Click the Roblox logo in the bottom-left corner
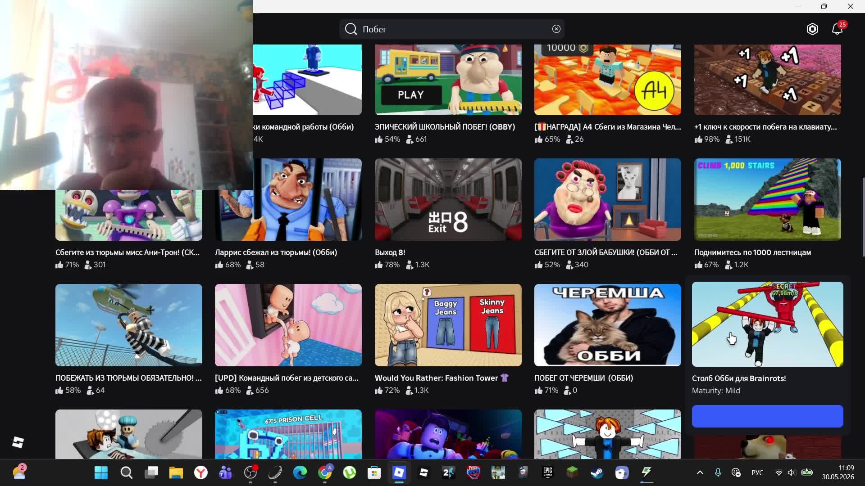The width and height of the screenshot is (865, 486). [x=18, y=442]
